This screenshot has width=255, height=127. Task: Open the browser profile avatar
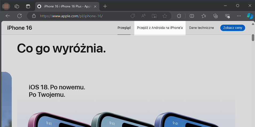(6, 6)
